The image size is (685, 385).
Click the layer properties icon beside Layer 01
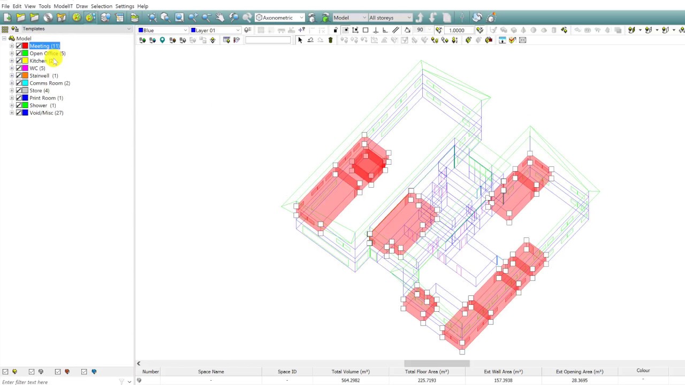[247, 30]
